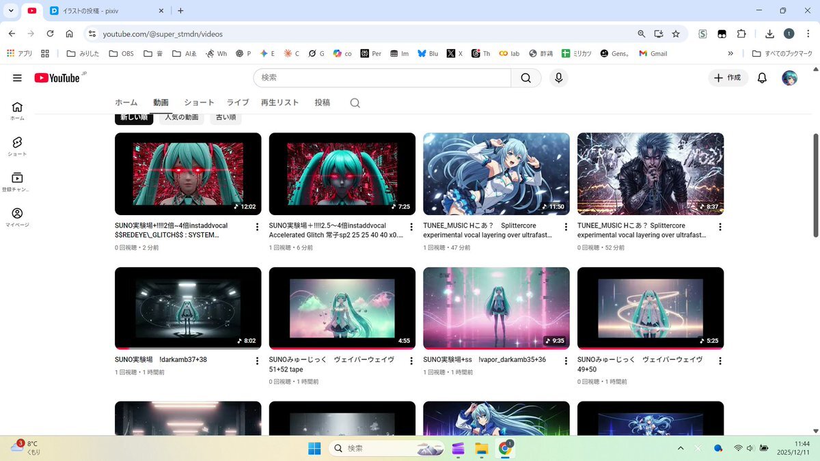Image resolution: width=820 pixels, height=461 pixels.
Task: Click the 作成 create button
Action: [728, 78]
